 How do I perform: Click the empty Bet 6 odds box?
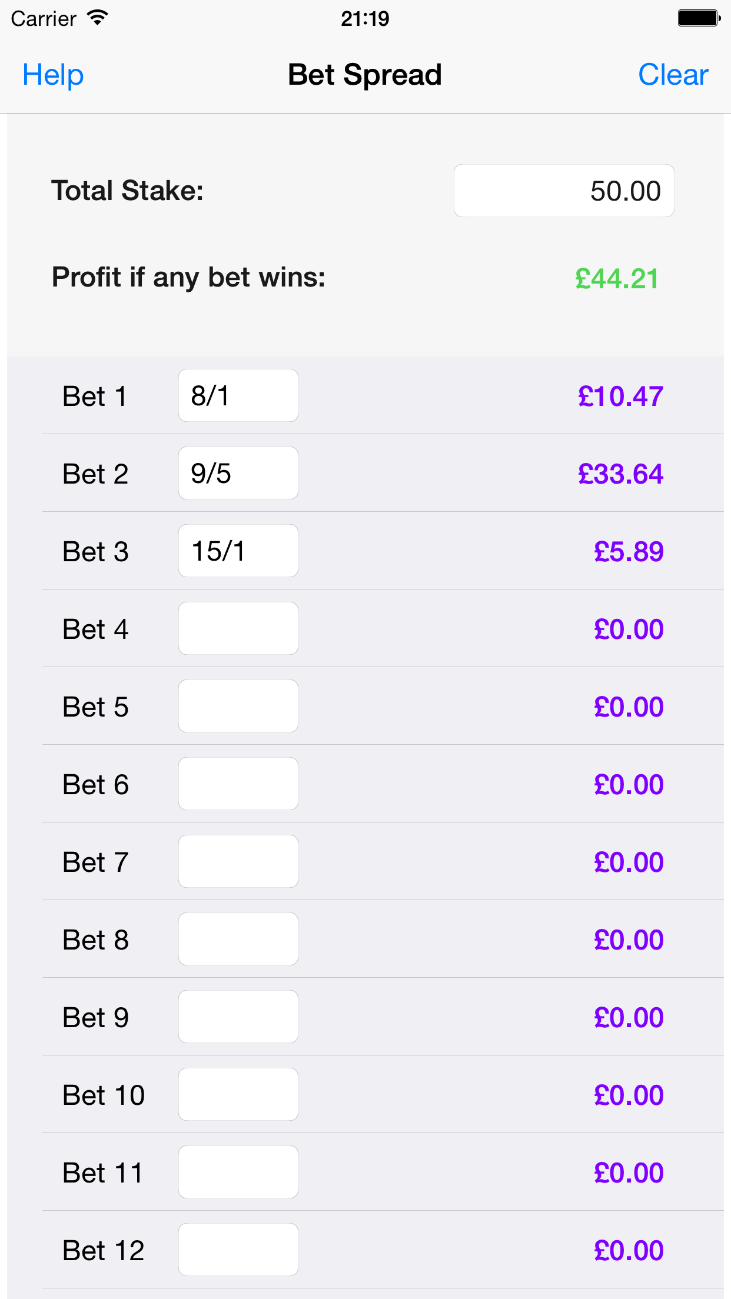click(238, 784)
